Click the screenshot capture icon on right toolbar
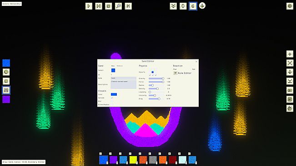The width and height of the screenshot is (296, 166). (290, 99)
